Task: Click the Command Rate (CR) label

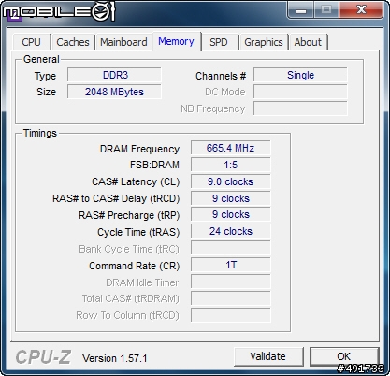Action: point(135,266)
